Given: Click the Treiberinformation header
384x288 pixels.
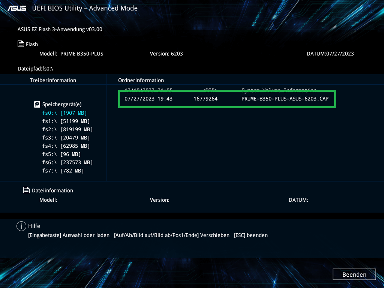Looking at the screenshot, I should (x=53, y=80).
